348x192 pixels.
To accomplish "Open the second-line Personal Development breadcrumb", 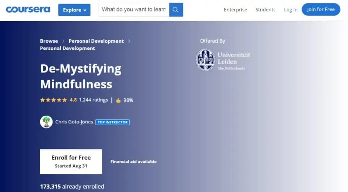I will click(x=67, y=49).
